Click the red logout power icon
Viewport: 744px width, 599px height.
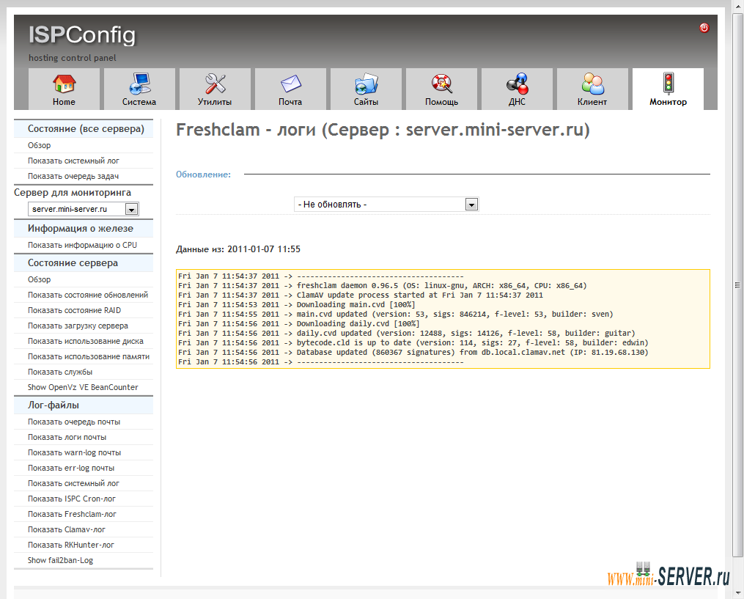tap(704, 28)
